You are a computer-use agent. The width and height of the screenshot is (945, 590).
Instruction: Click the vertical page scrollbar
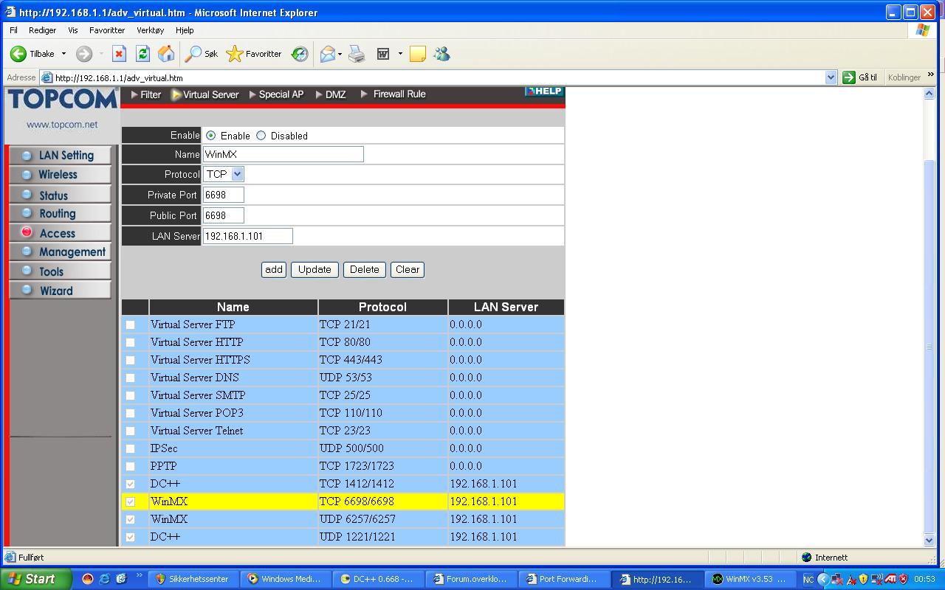[929, 347]
